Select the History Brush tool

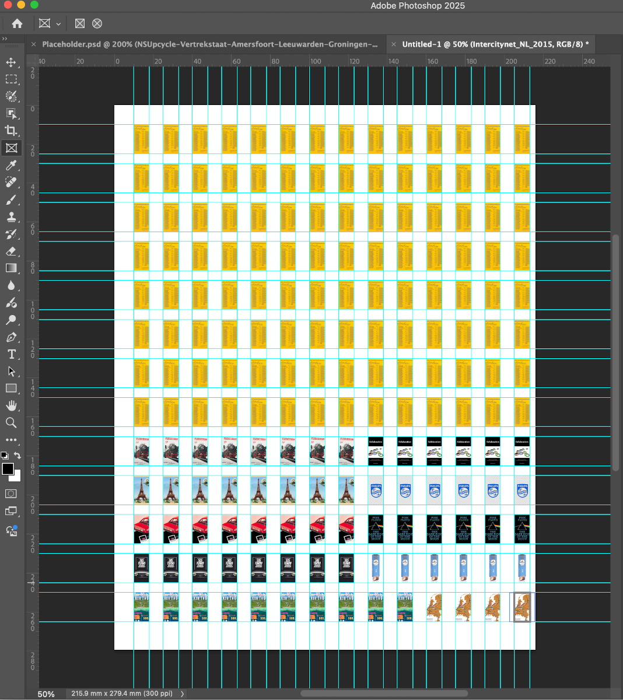click(x=11, y=235)
